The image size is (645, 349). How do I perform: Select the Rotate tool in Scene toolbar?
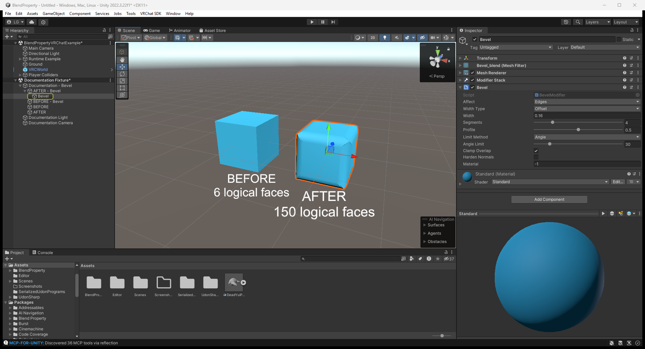[x=122, y=74]
